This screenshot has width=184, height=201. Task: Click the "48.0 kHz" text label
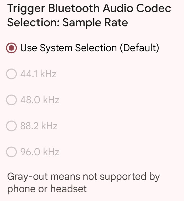click(x=40, y=100)
